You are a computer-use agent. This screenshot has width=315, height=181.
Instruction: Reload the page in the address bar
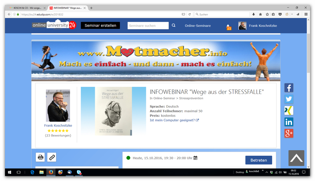(189, 14)
